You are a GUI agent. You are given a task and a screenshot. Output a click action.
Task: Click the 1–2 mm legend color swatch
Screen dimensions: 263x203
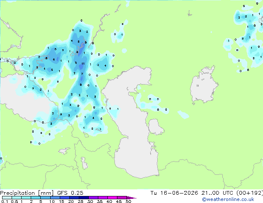pyautogui.click(x=26, y=198)
